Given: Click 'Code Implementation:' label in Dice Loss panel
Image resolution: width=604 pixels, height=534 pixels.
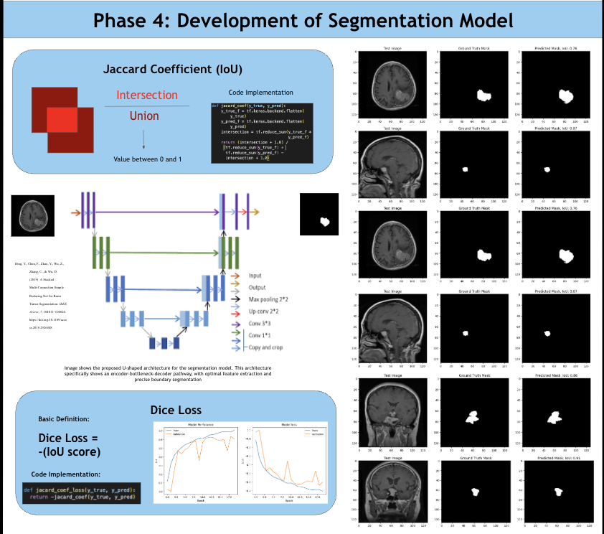Looking at the screenshot, I should pyautogui.click(x=65, y=474).
